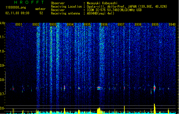
Task: Click the 'Receiving antenna' label
Action: pos(65,13)
